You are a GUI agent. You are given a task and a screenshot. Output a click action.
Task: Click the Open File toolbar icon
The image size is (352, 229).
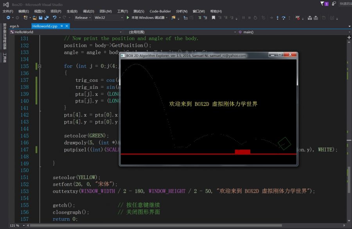pyautogui.click(x=34, y=18)
